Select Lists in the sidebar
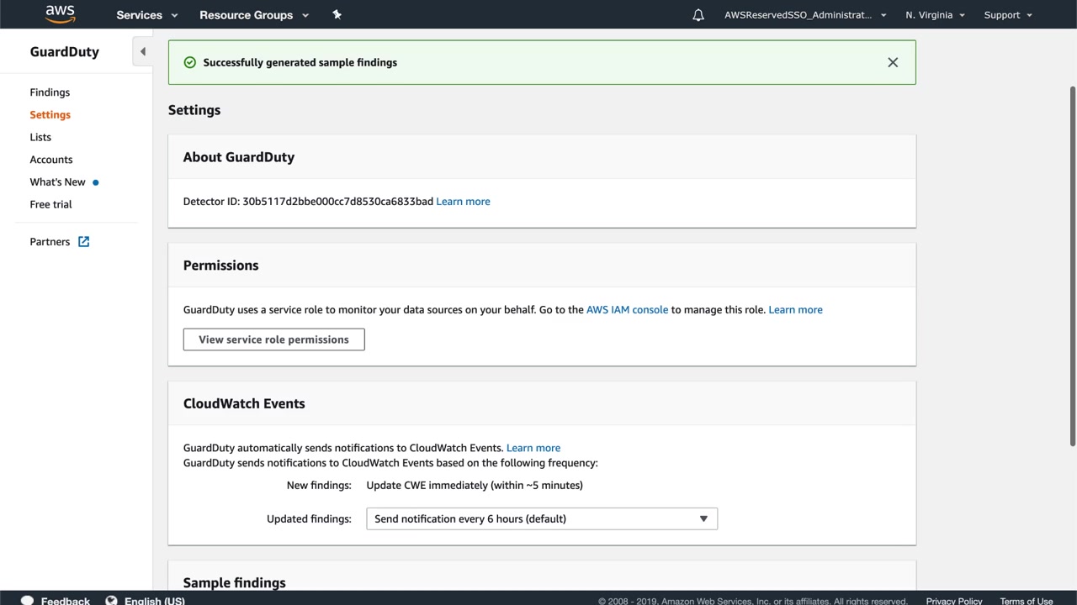The image size is (1077, 605). 40,137
